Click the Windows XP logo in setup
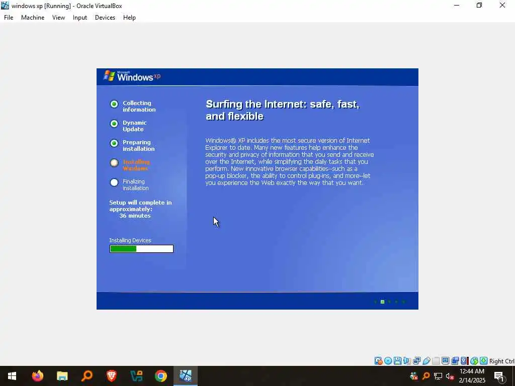 [132, 76]
